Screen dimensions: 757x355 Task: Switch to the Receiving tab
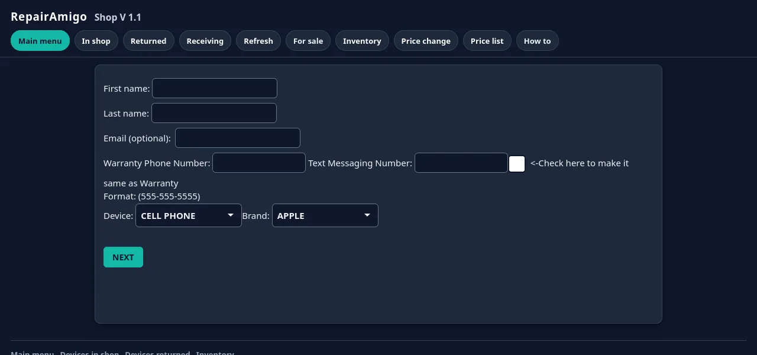pyautogui.click(x=205, y=41)
